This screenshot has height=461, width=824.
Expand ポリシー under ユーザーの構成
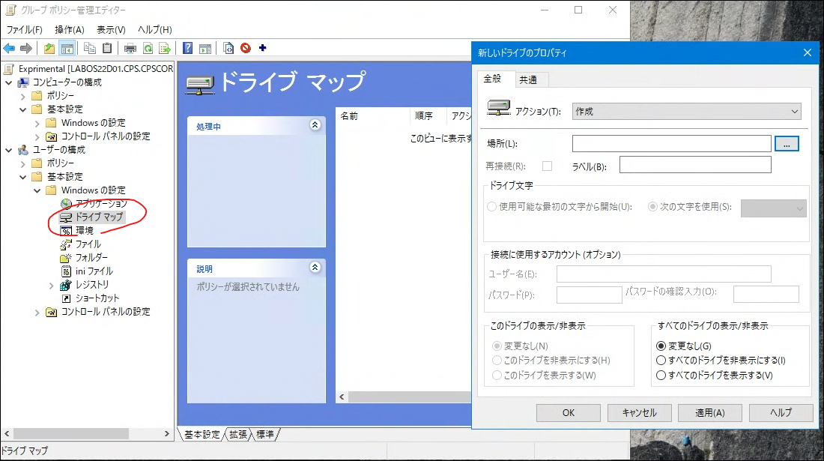point(22,163)
